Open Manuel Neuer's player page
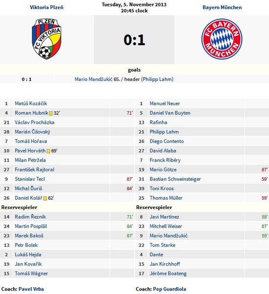The image size is (269, 294). [x=165, y=103]
